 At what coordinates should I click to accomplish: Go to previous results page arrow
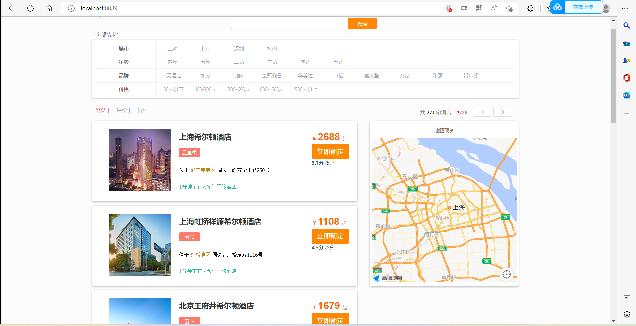(483, 112)
